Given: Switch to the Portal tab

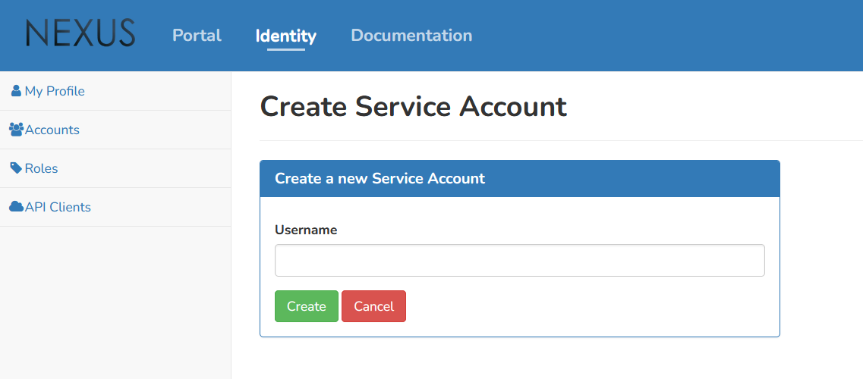Looking at the screenshot, I should (197, 36).
